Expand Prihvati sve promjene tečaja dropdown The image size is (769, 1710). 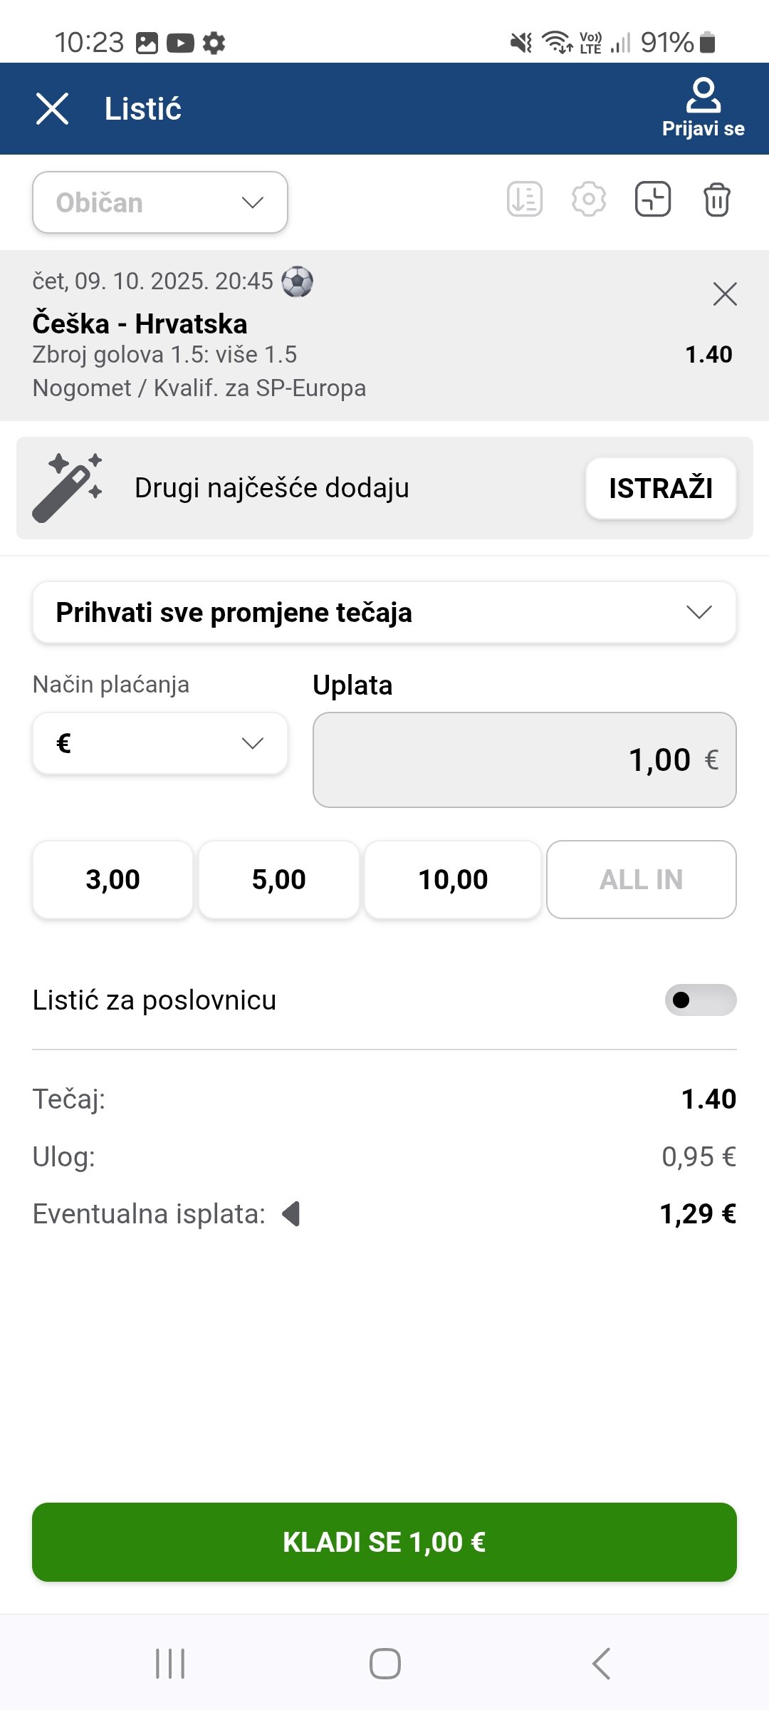click(384, 613)
